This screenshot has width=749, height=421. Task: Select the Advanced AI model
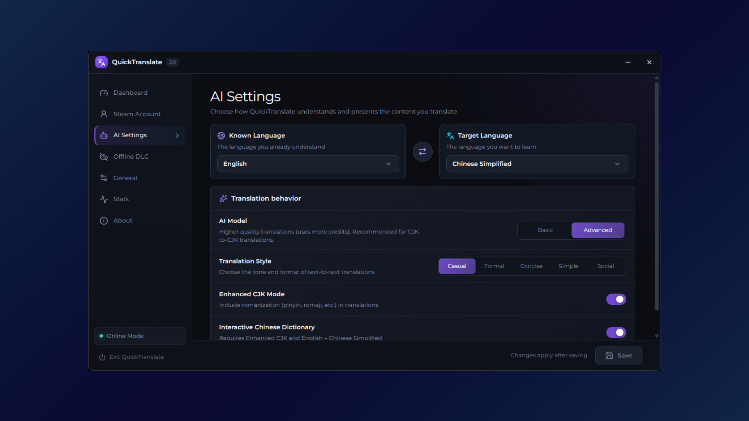point(598,230)
